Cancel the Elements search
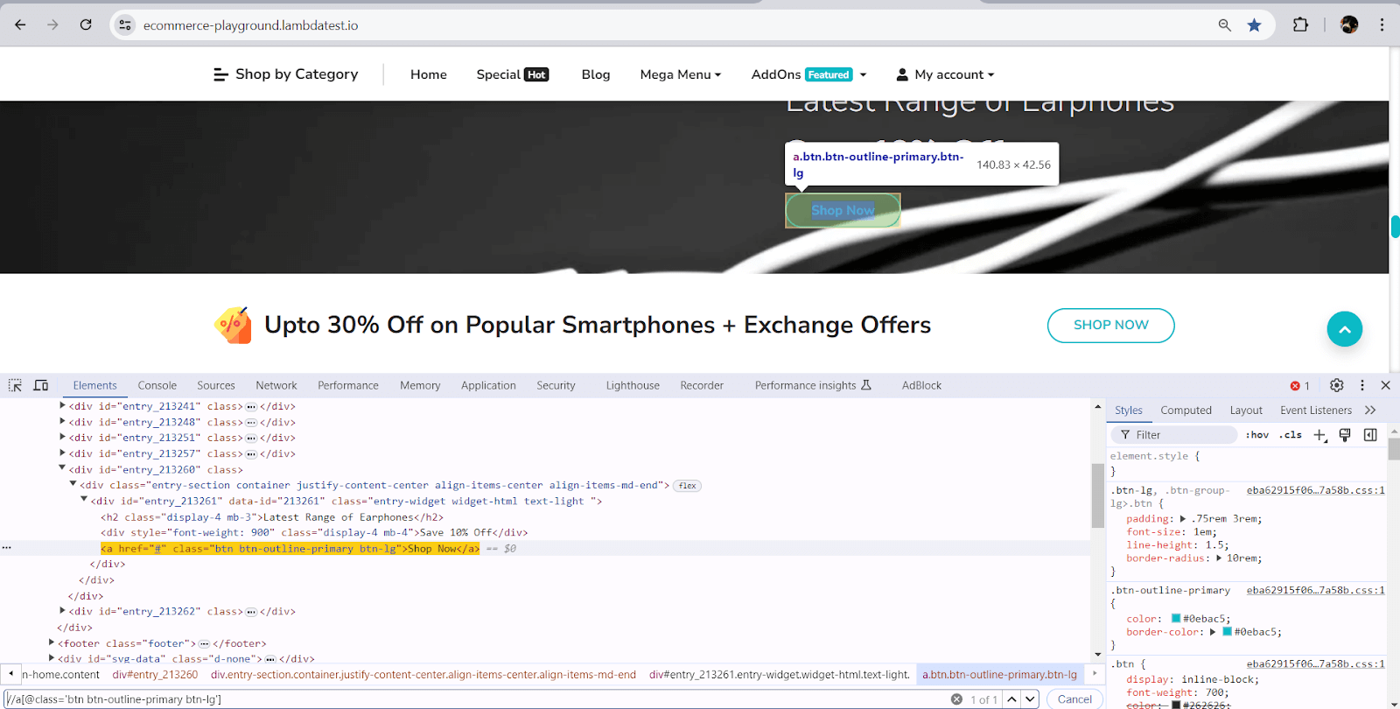The height and width of the screenshot is (709, 1400). [1074, 699]
